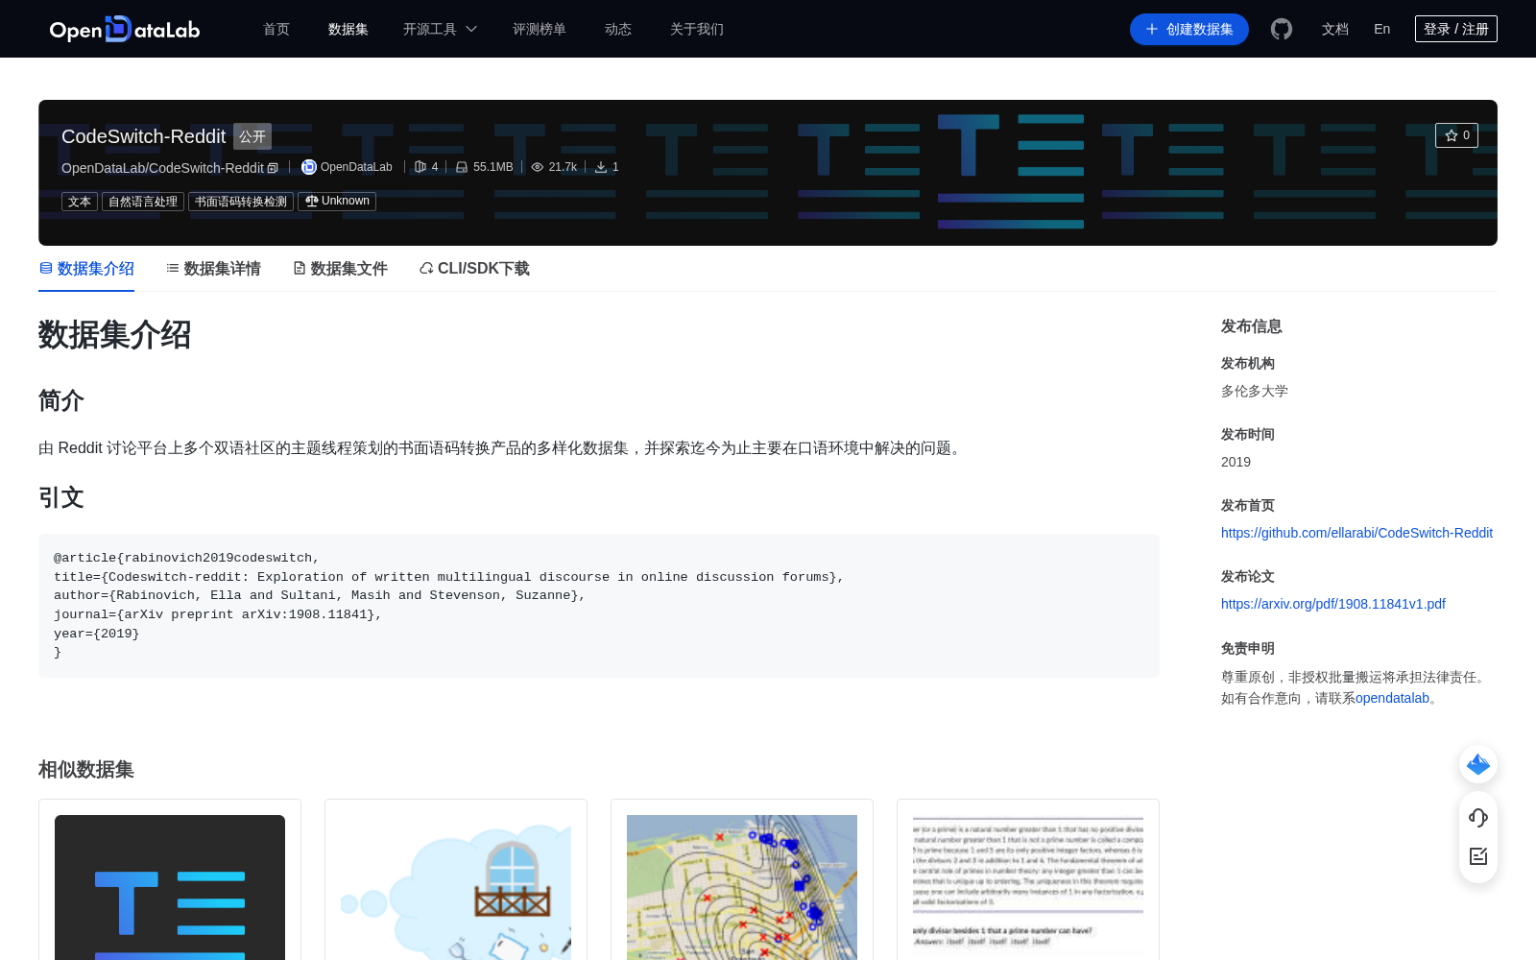Open 评测榜单 navigation item
The height and width of the screenshot is (960, 1536).
click(540, 29)
